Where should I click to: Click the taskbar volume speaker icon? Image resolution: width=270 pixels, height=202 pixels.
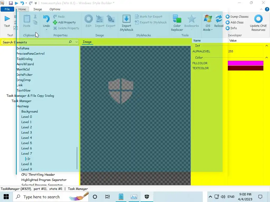pos(223,197)
